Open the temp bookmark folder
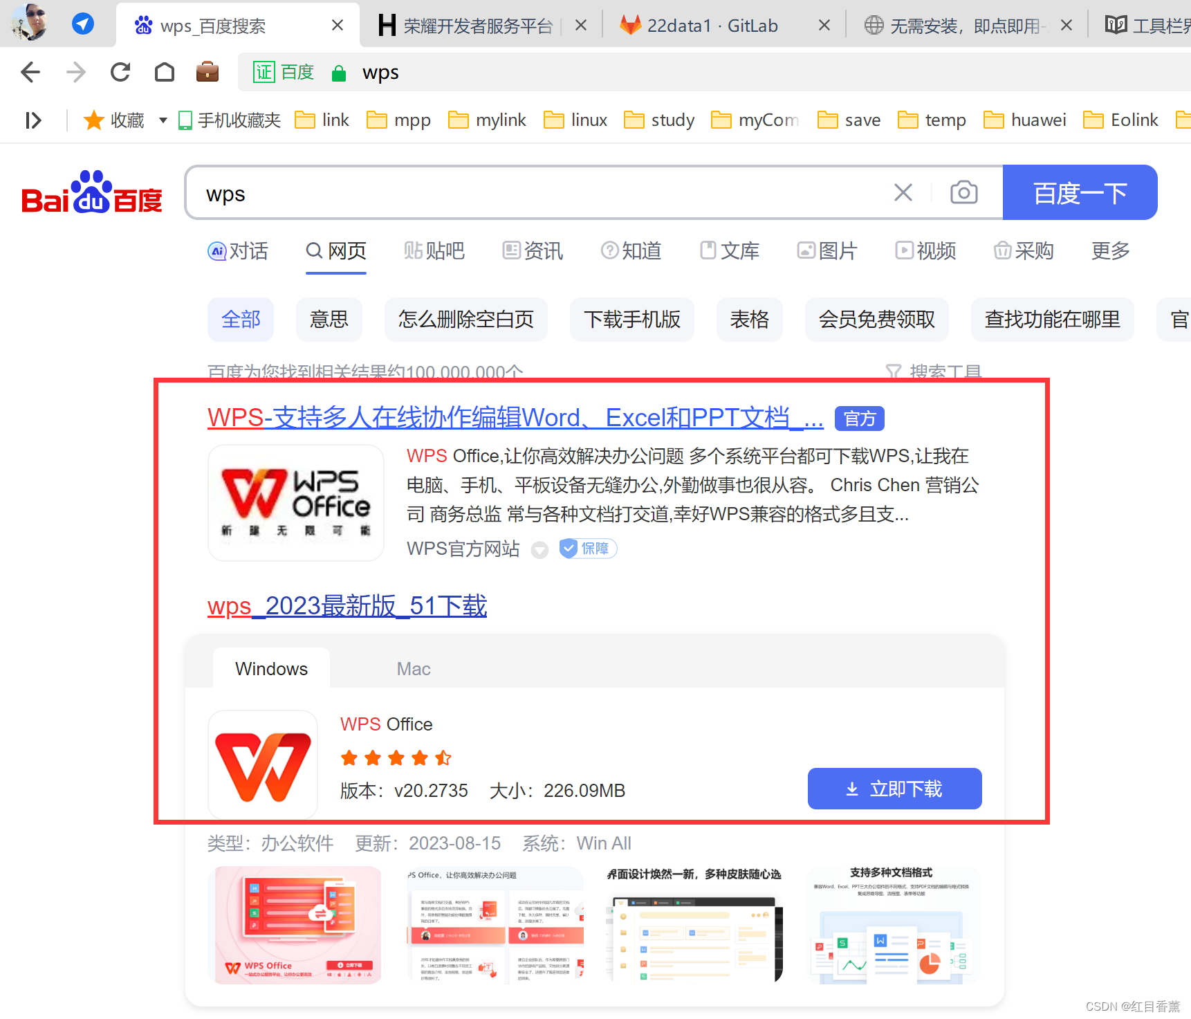Image resolution: width=1191 pixels, height=1019 pixels. (x=932, y=120)
